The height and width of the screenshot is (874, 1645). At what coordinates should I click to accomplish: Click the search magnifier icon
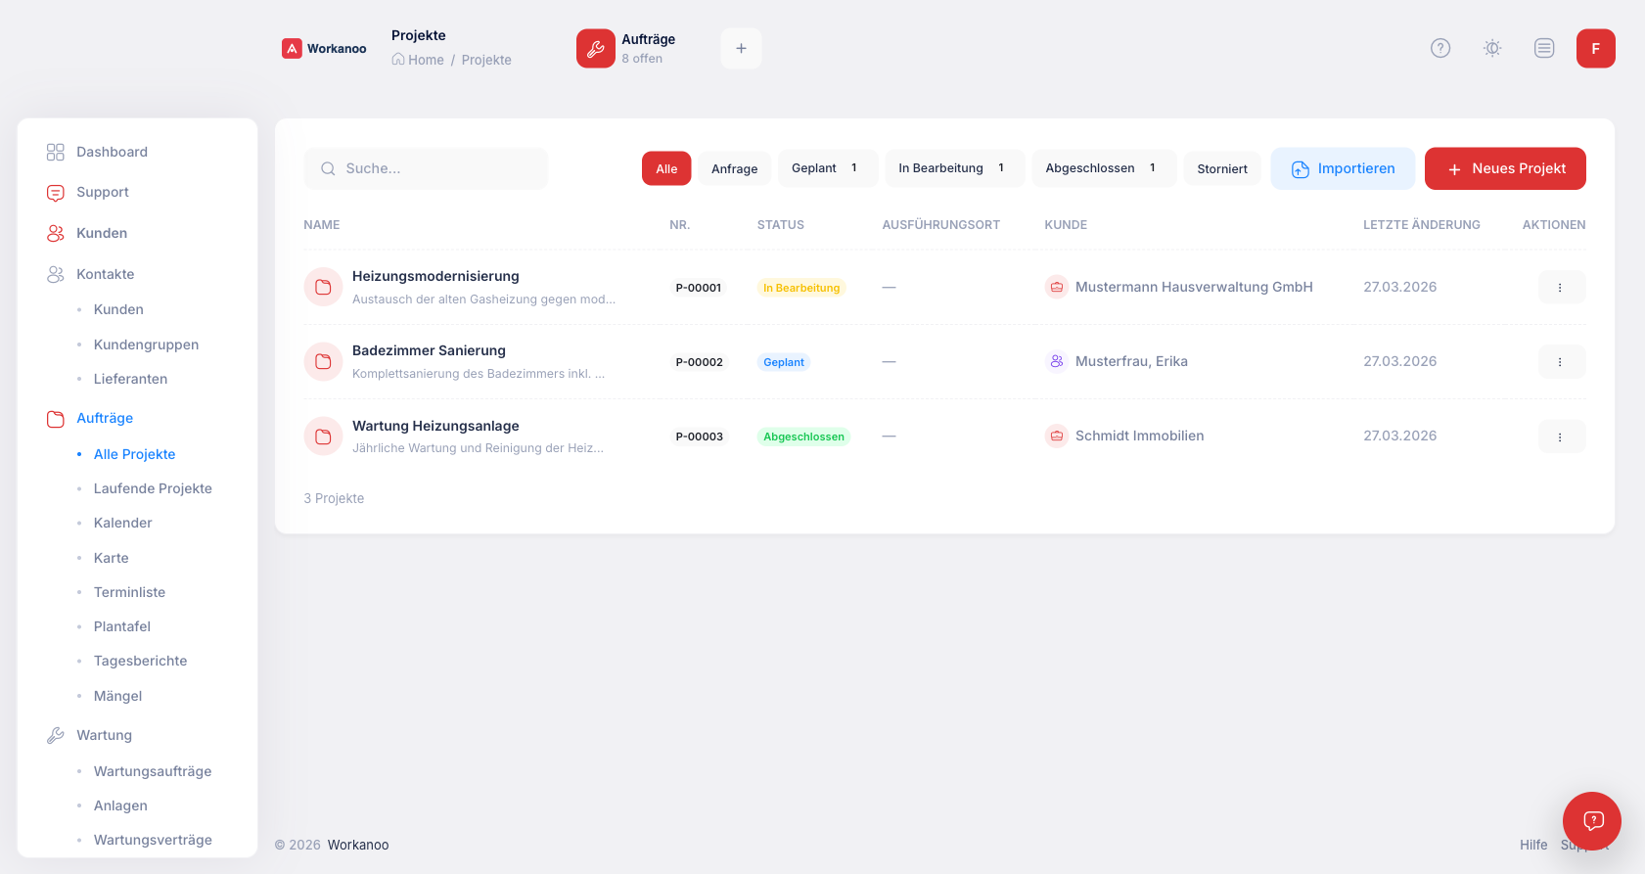click(328, 168)
